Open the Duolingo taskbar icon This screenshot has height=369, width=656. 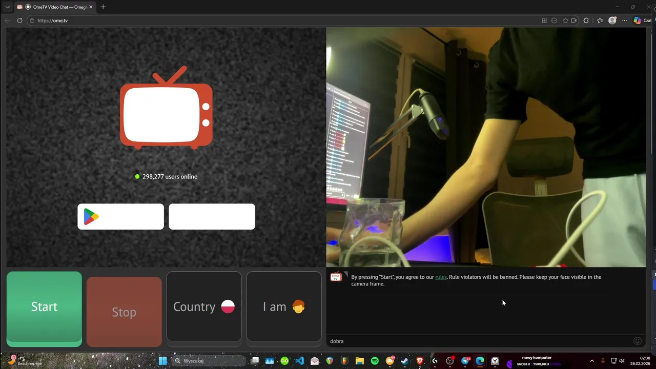tap(284, 361)
